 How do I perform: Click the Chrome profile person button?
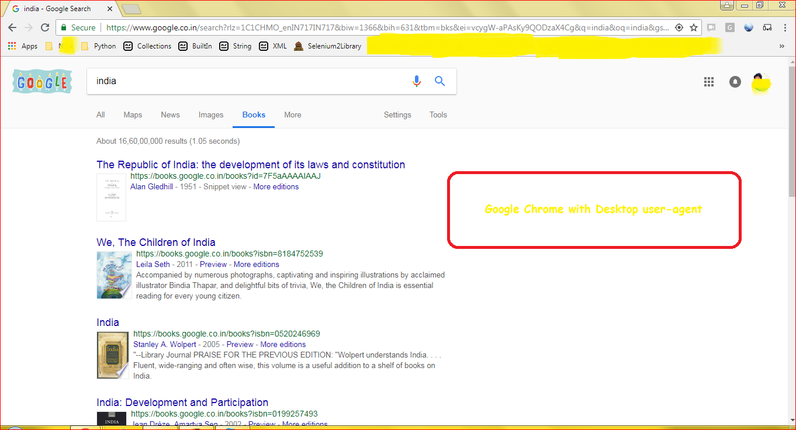(x=727, y=5)
